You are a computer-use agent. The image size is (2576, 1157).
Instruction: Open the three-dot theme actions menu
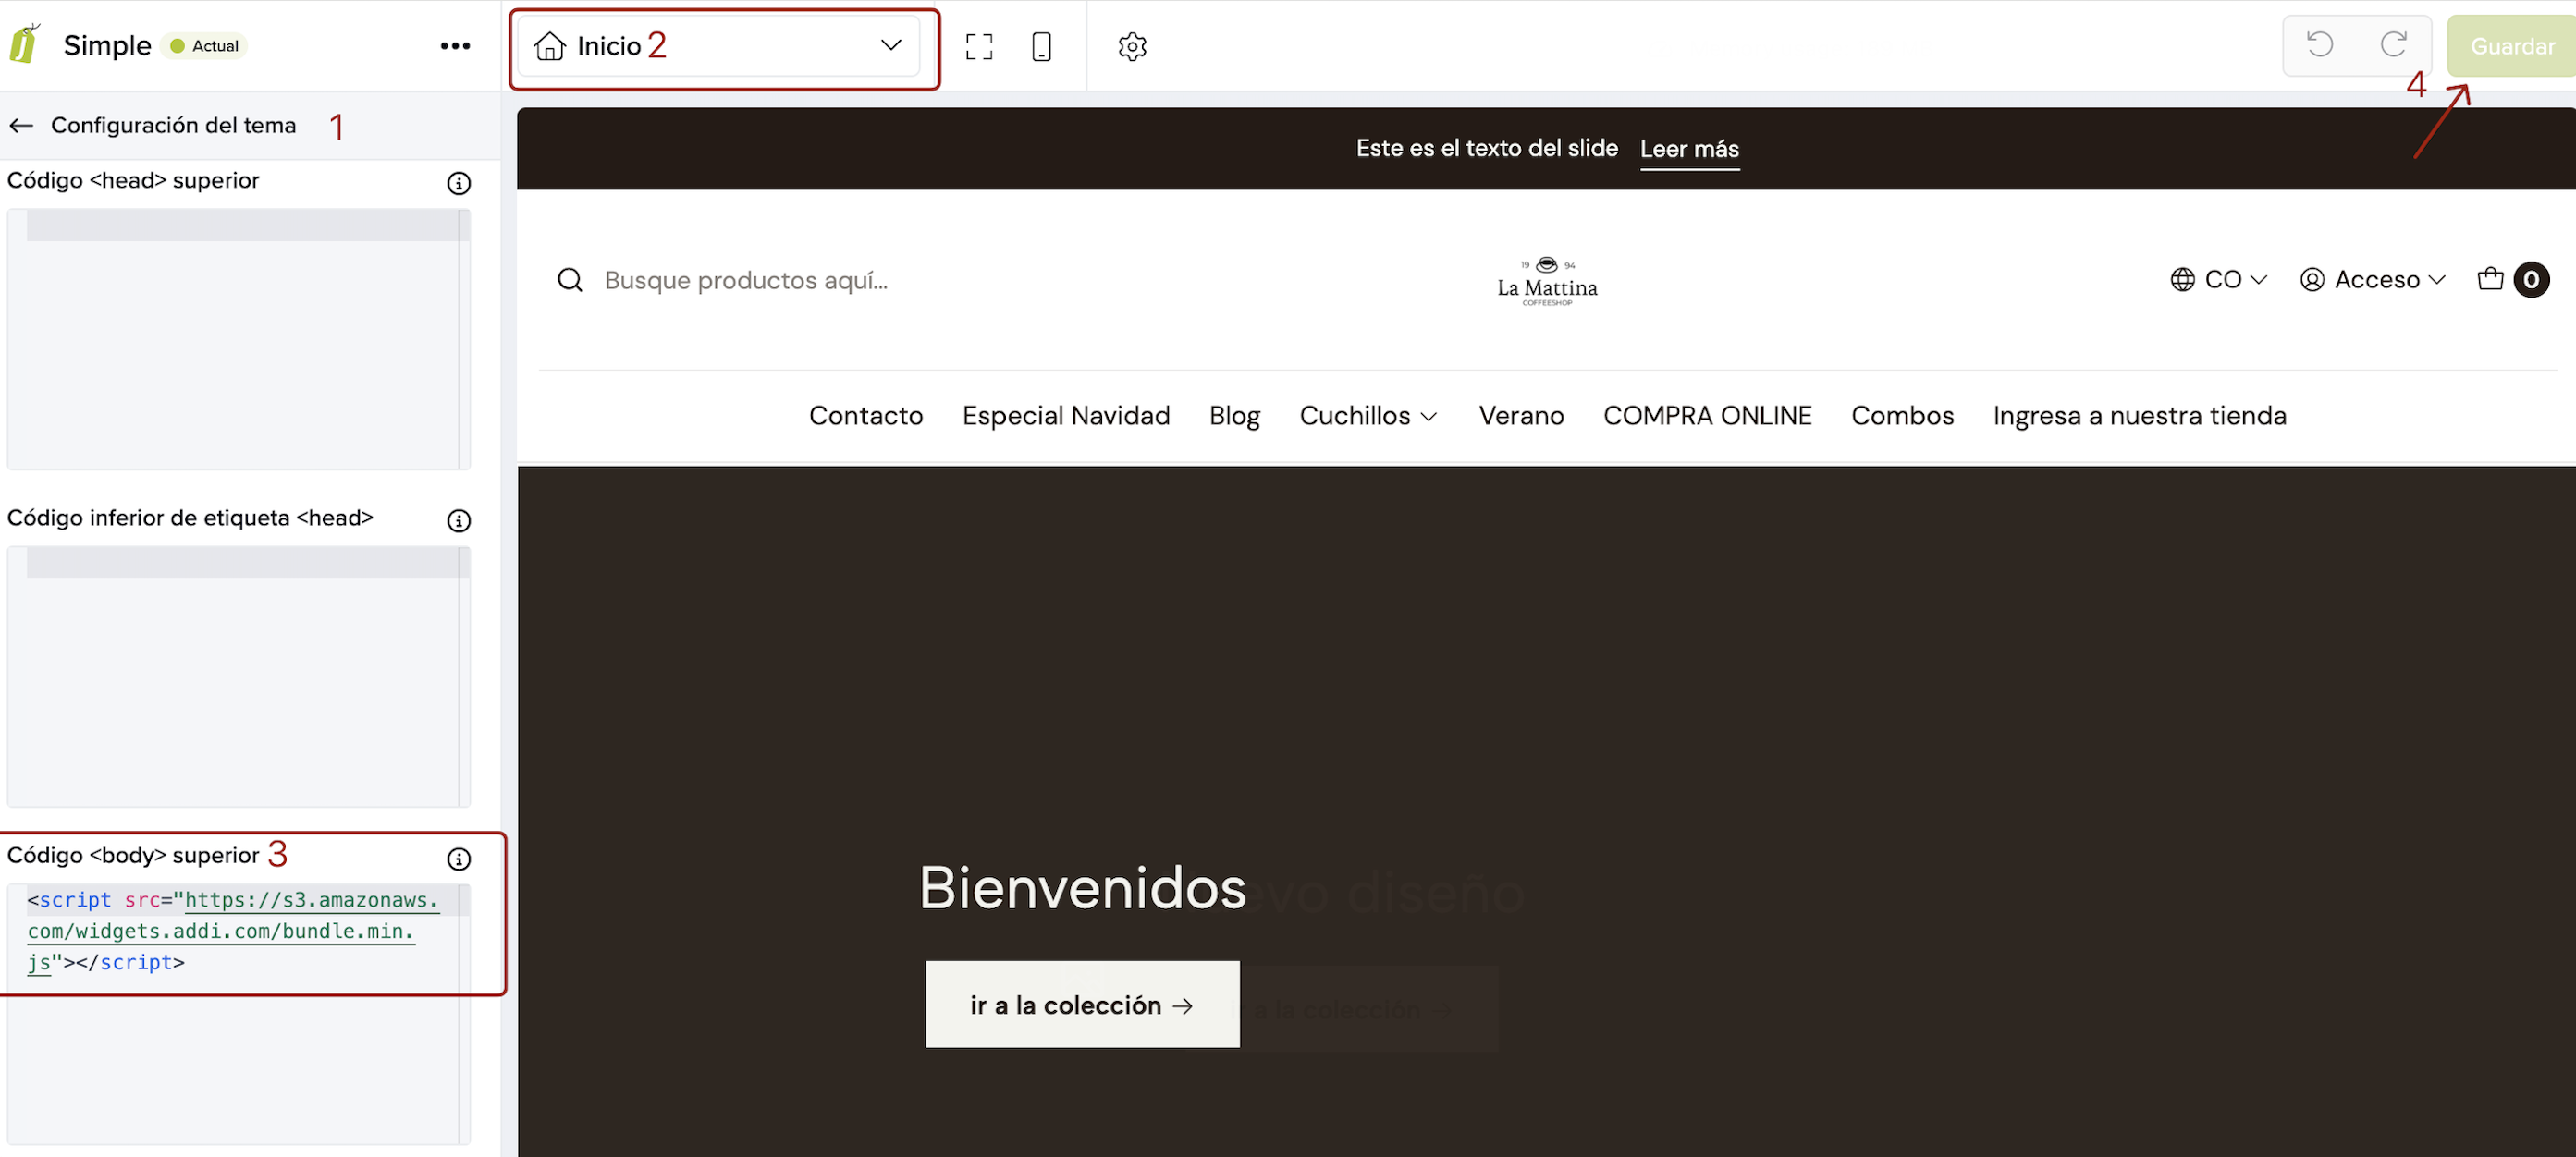(455, 46)
